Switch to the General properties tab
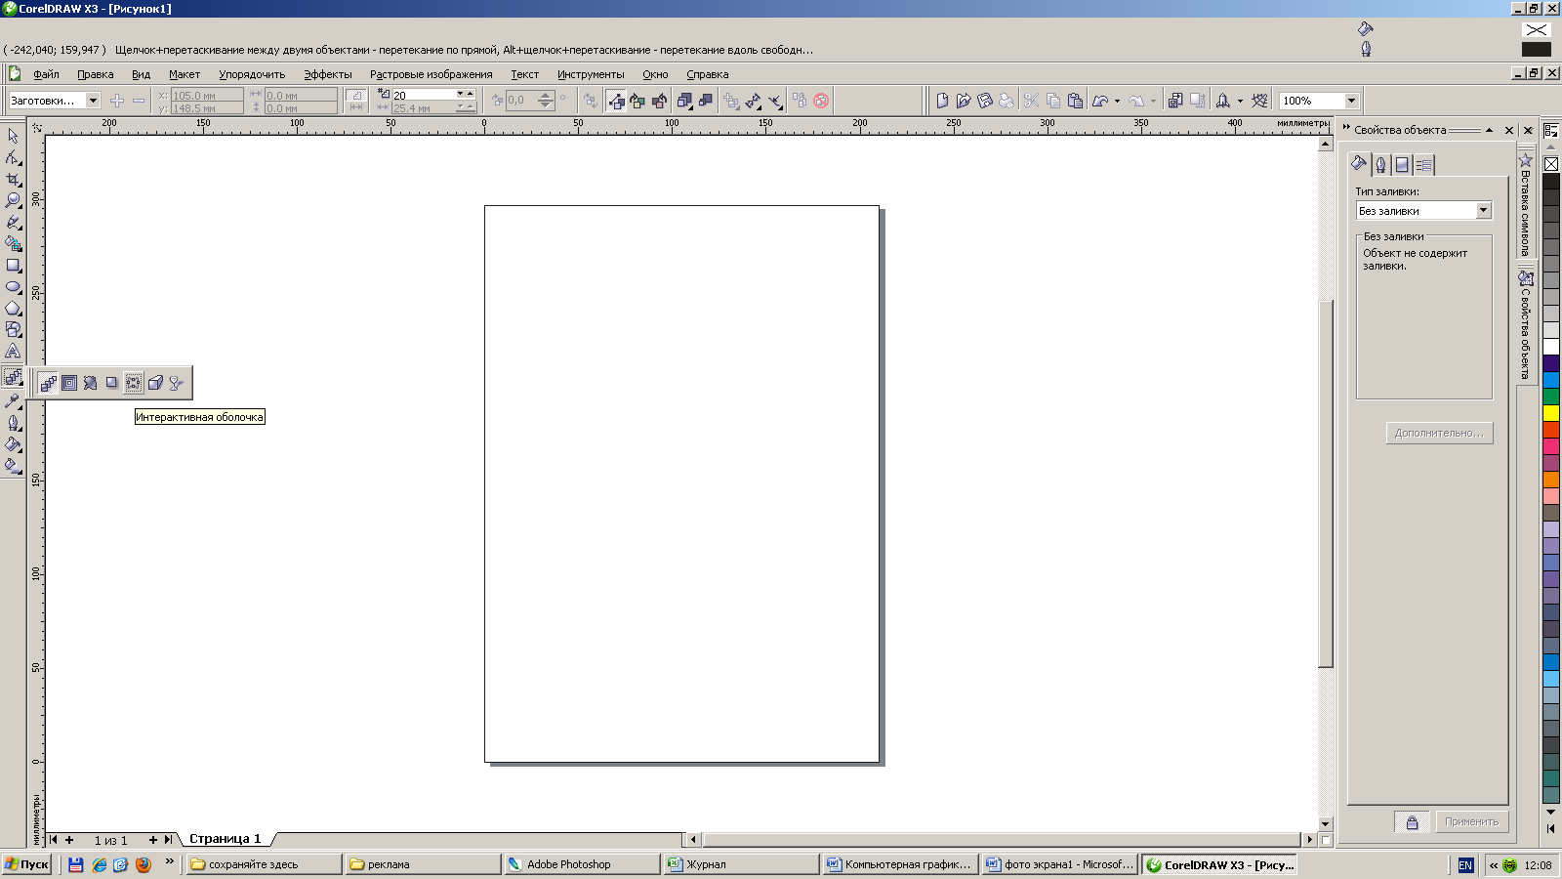 1402,165
